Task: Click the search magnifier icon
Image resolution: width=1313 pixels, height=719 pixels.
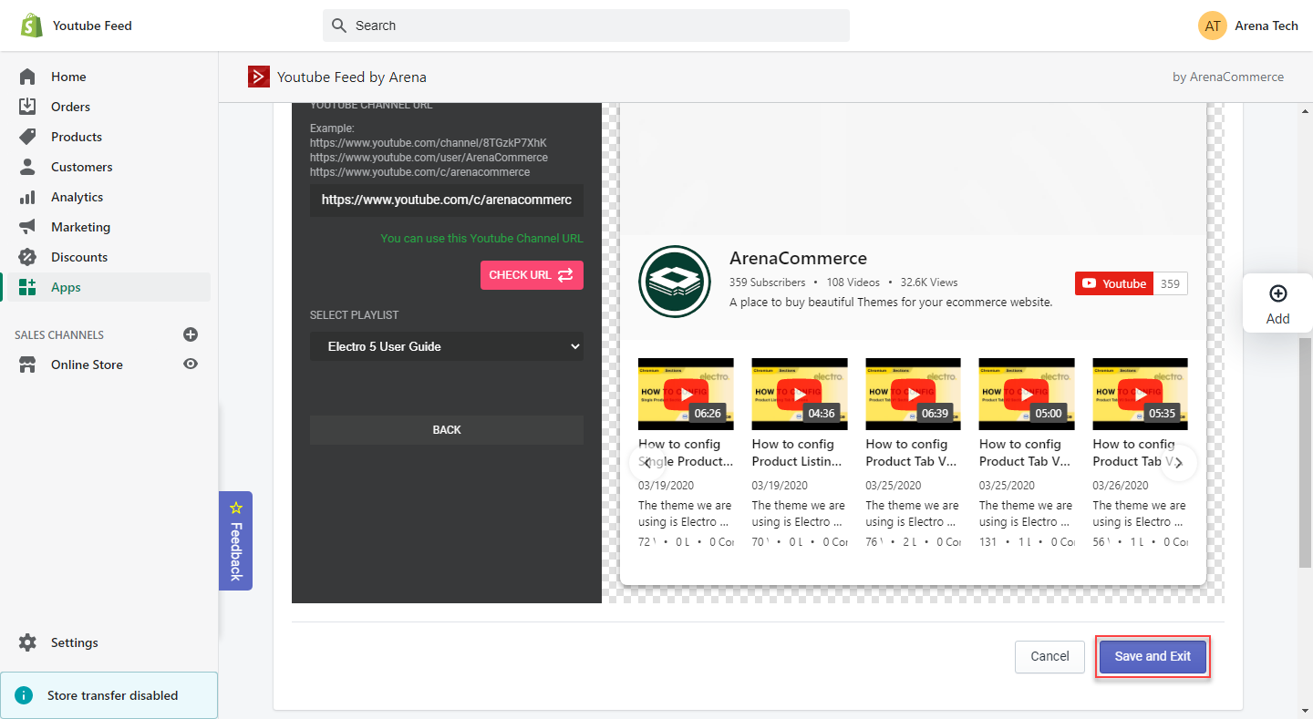Action: (x=339, y=26)
